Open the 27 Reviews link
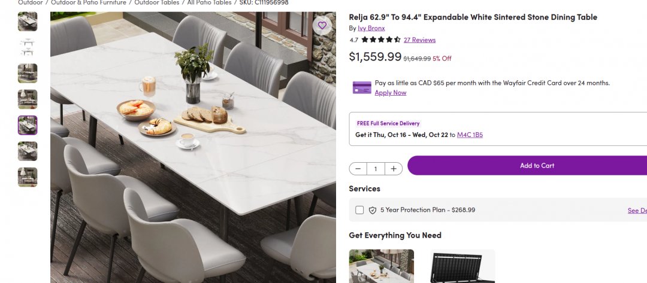Viewport: 647px width, 283px height. pos(419,40)
